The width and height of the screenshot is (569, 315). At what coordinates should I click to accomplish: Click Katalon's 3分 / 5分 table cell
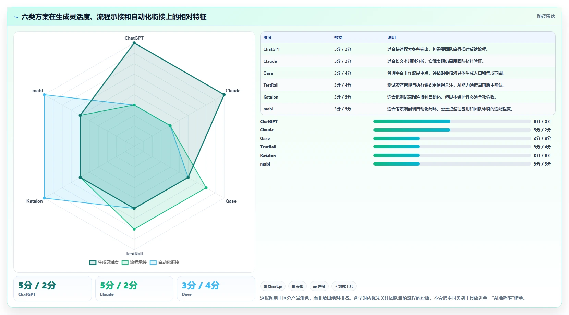[343, 97]
